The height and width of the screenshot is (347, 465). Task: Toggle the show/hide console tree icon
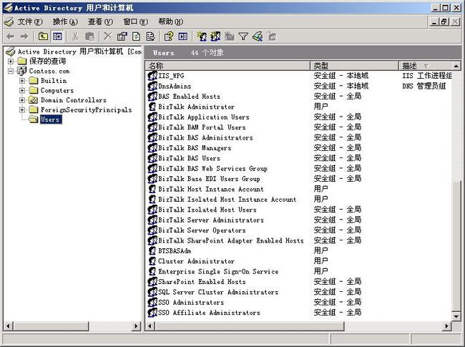click(x=57, y=36)
